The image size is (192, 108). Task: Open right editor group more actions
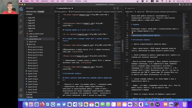point(189,8)
